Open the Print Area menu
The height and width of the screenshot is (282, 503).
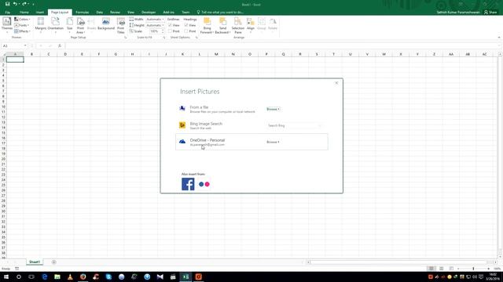[x=80, y=26]
